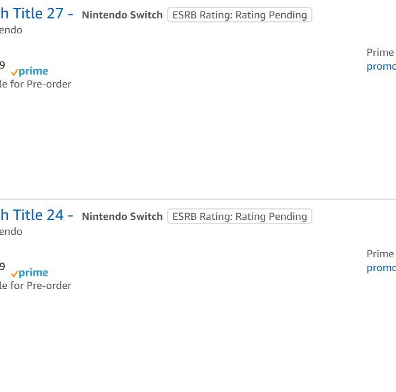Click the price of the Title 24 listing

tap(2, 267)
